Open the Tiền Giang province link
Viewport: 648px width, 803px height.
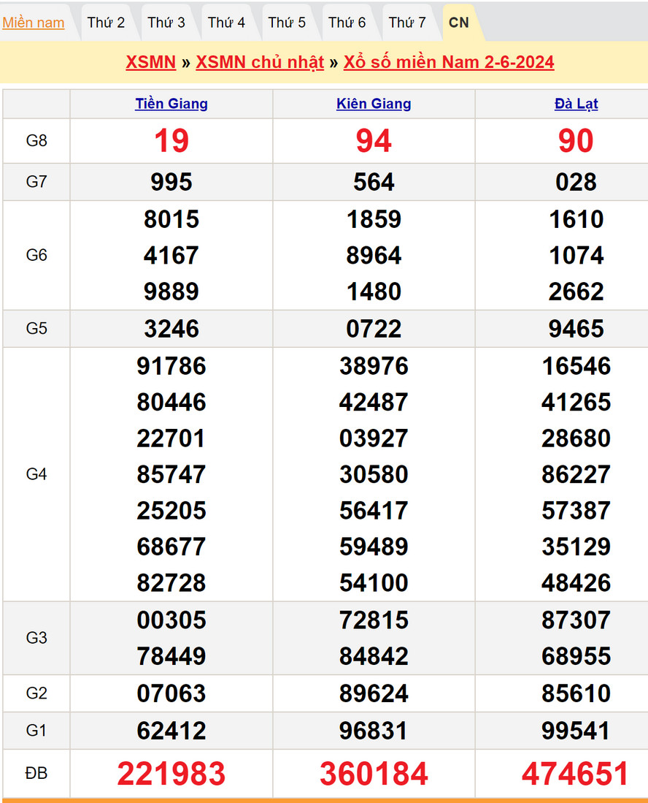point(171,104)
